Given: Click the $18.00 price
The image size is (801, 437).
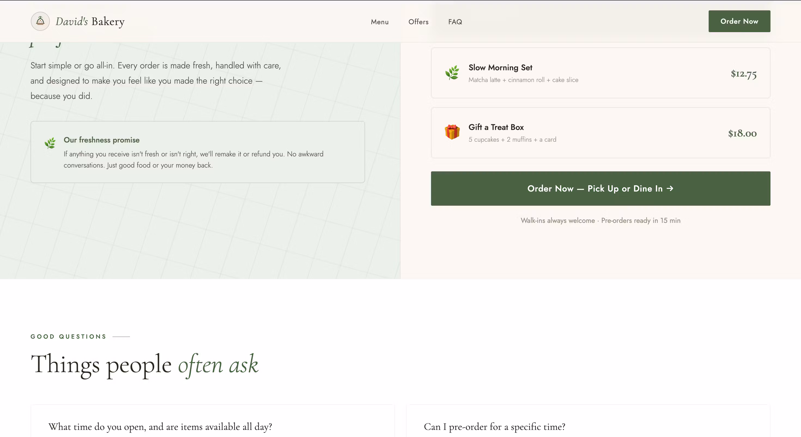Looking at the screenshot, I should 742,133.
